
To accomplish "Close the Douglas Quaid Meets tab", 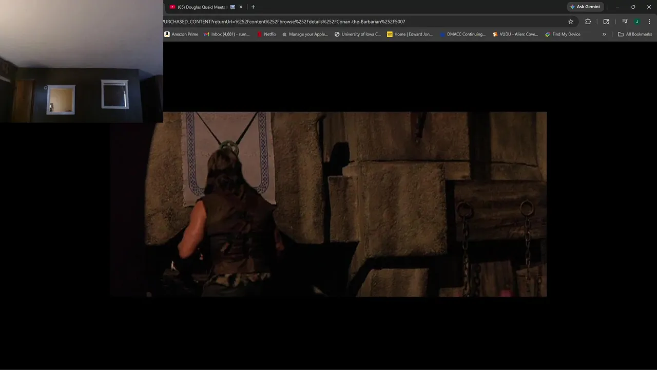I will click(241, 7).
